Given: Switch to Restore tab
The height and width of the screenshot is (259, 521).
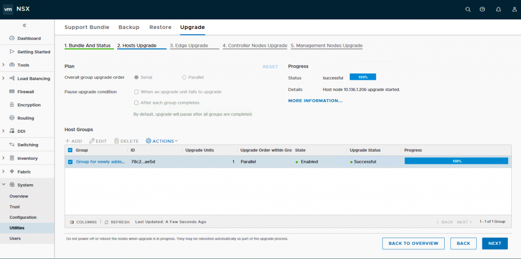Looking at the screenshot, I should click(x=160, y=27).
